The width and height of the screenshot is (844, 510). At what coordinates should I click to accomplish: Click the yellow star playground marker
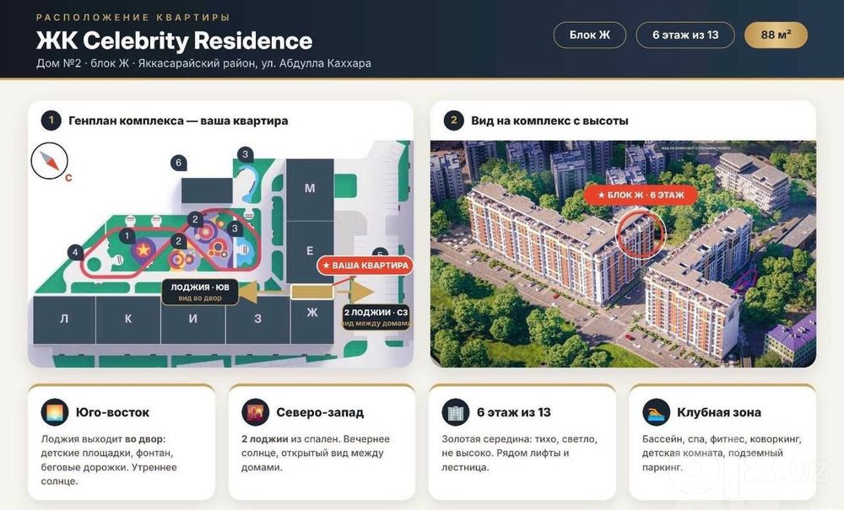143,250
